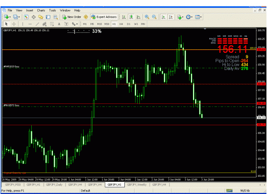Switch chart to Line Chart style
The height and width of the screenshot is (194, 268).
(x=138, y=17)
